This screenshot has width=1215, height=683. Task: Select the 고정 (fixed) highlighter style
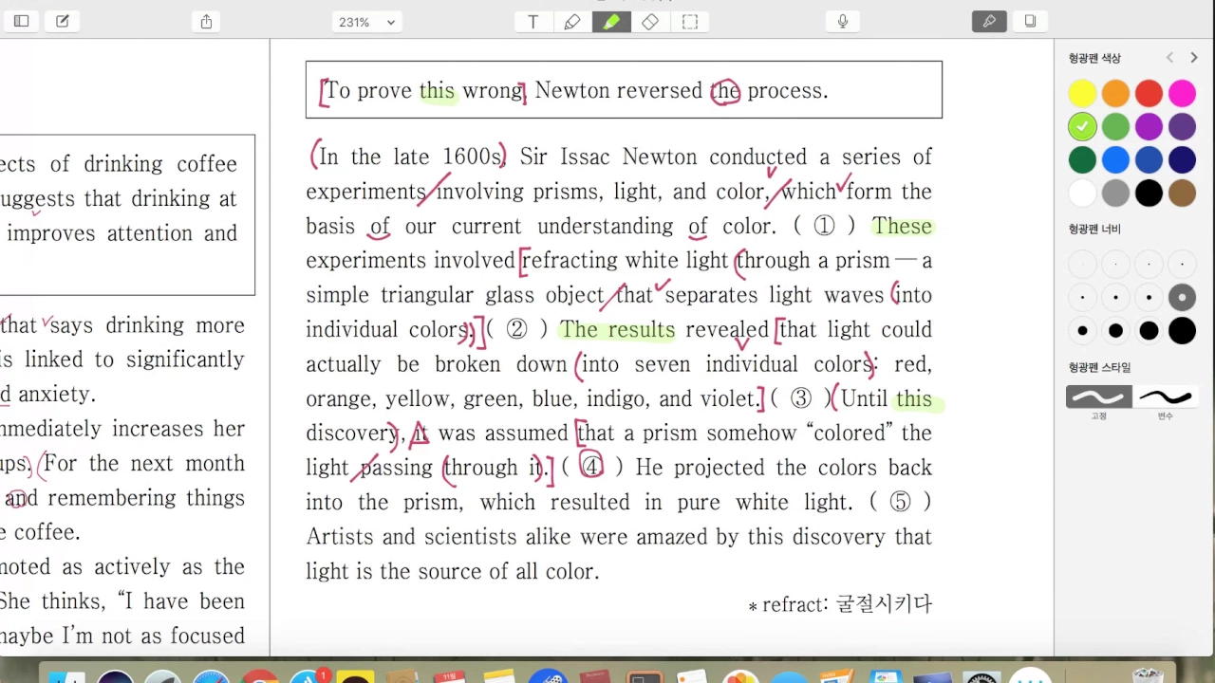point(1099,397)
